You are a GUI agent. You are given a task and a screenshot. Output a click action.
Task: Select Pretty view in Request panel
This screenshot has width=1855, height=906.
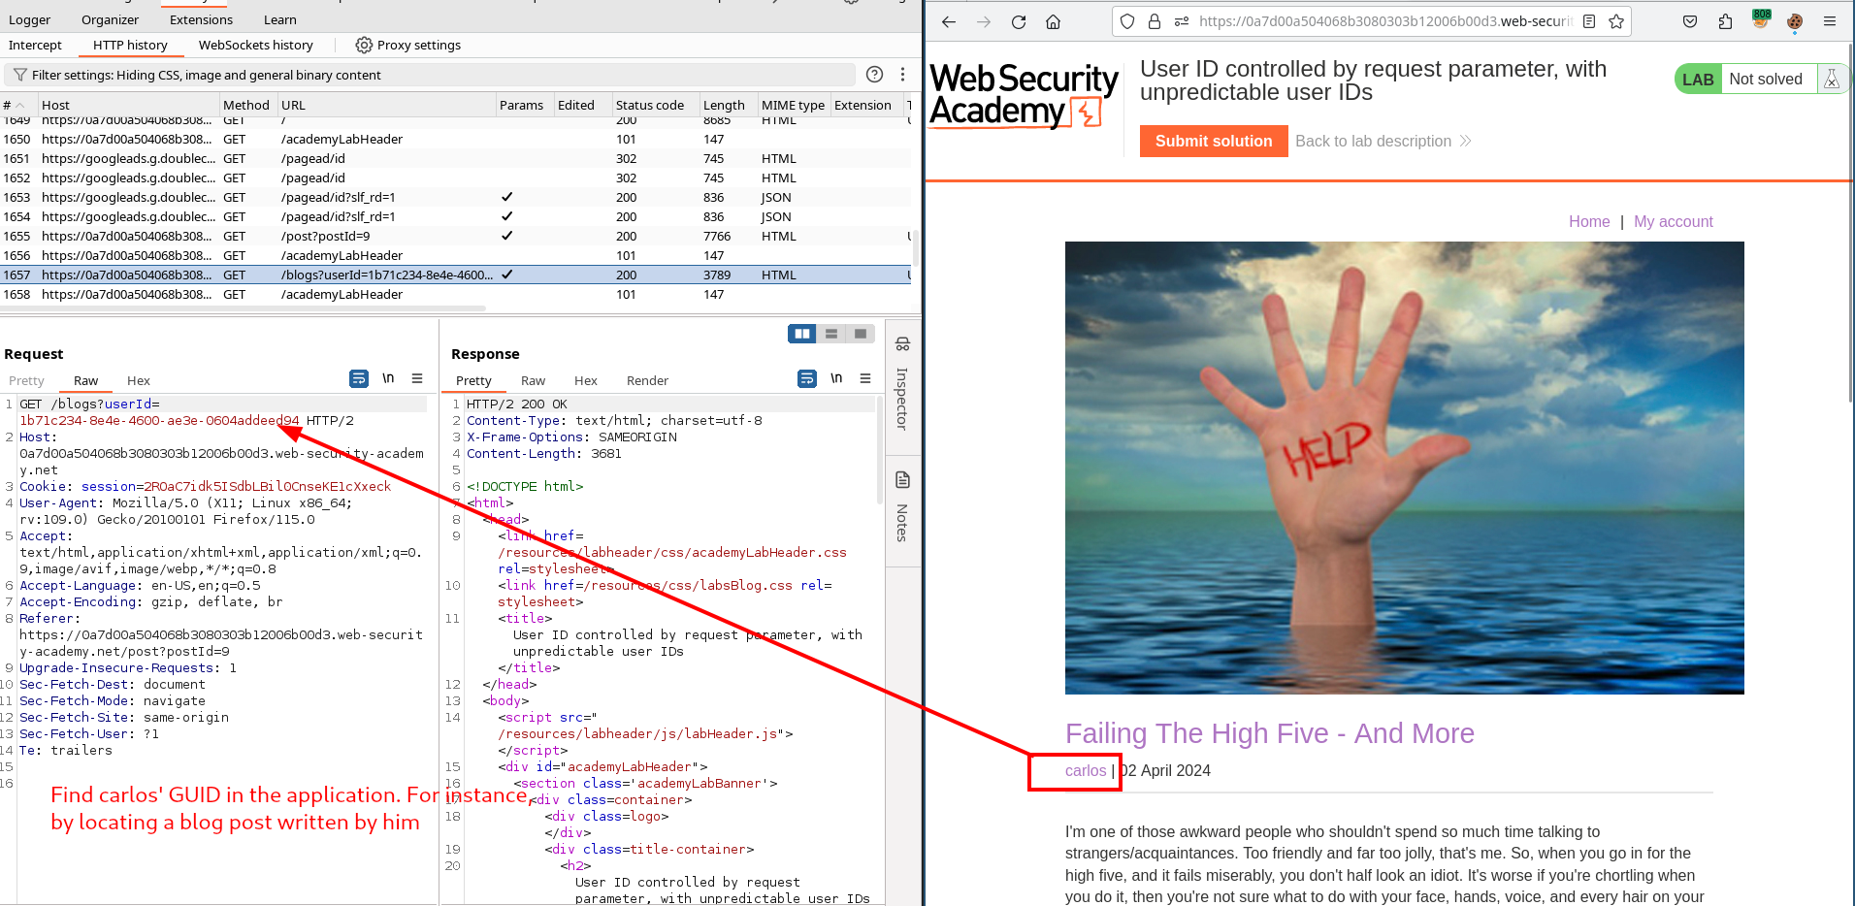tap(26, 380)
